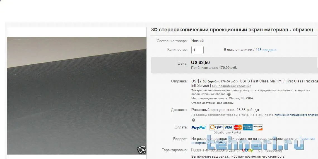The height and width of the screenshot is (159, 318).
Task: Click the eBay logo in guarantee row
Action: (x=248, y=150)
